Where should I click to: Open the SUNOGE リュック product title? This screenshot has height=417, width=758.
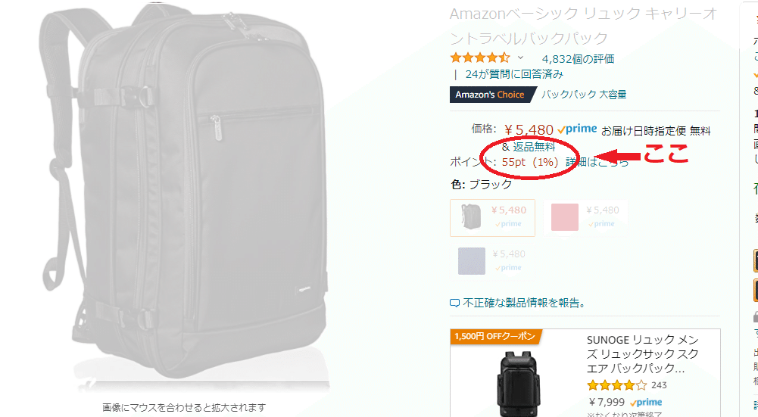(x=642, y=354)
